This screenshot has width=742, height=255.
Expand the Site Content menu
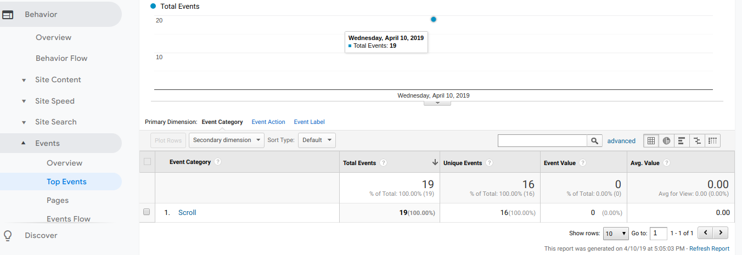58,80
